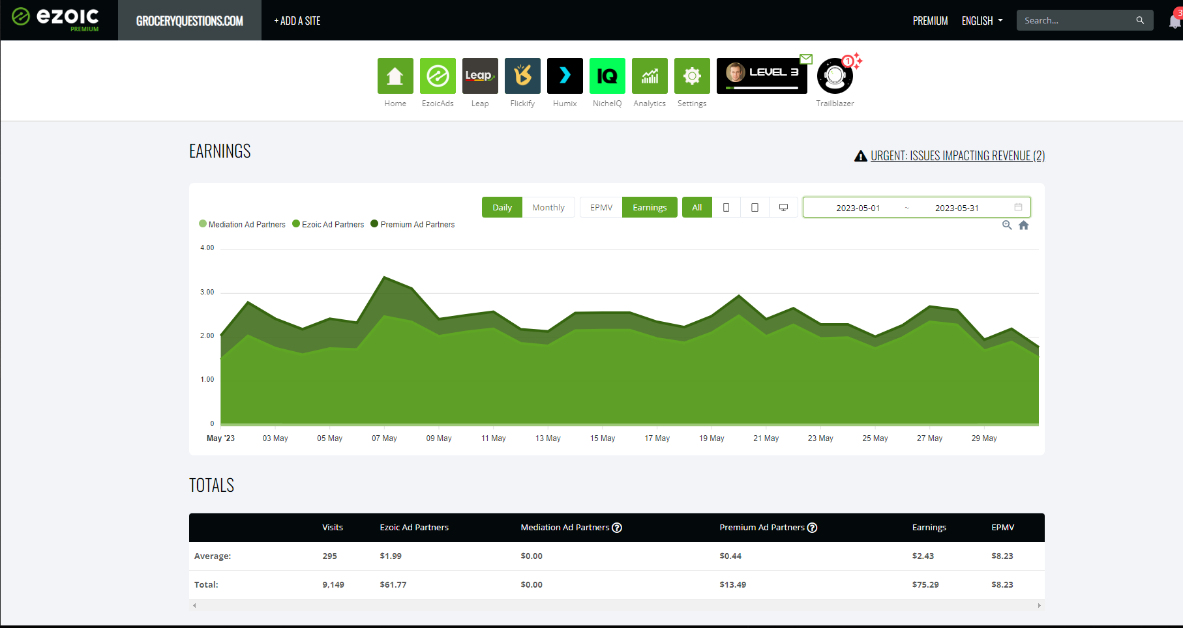Open the Settings gear icon
The height and width of the screenshot is (628, 1183).
(692, 76)
